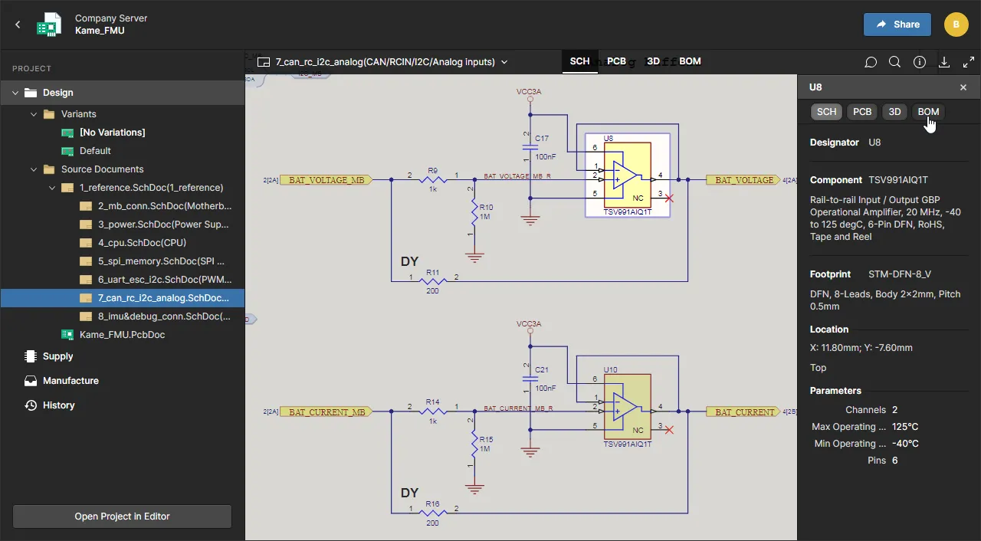
Task: Select the U8 op-amp symbol
Action: [627, 175]
